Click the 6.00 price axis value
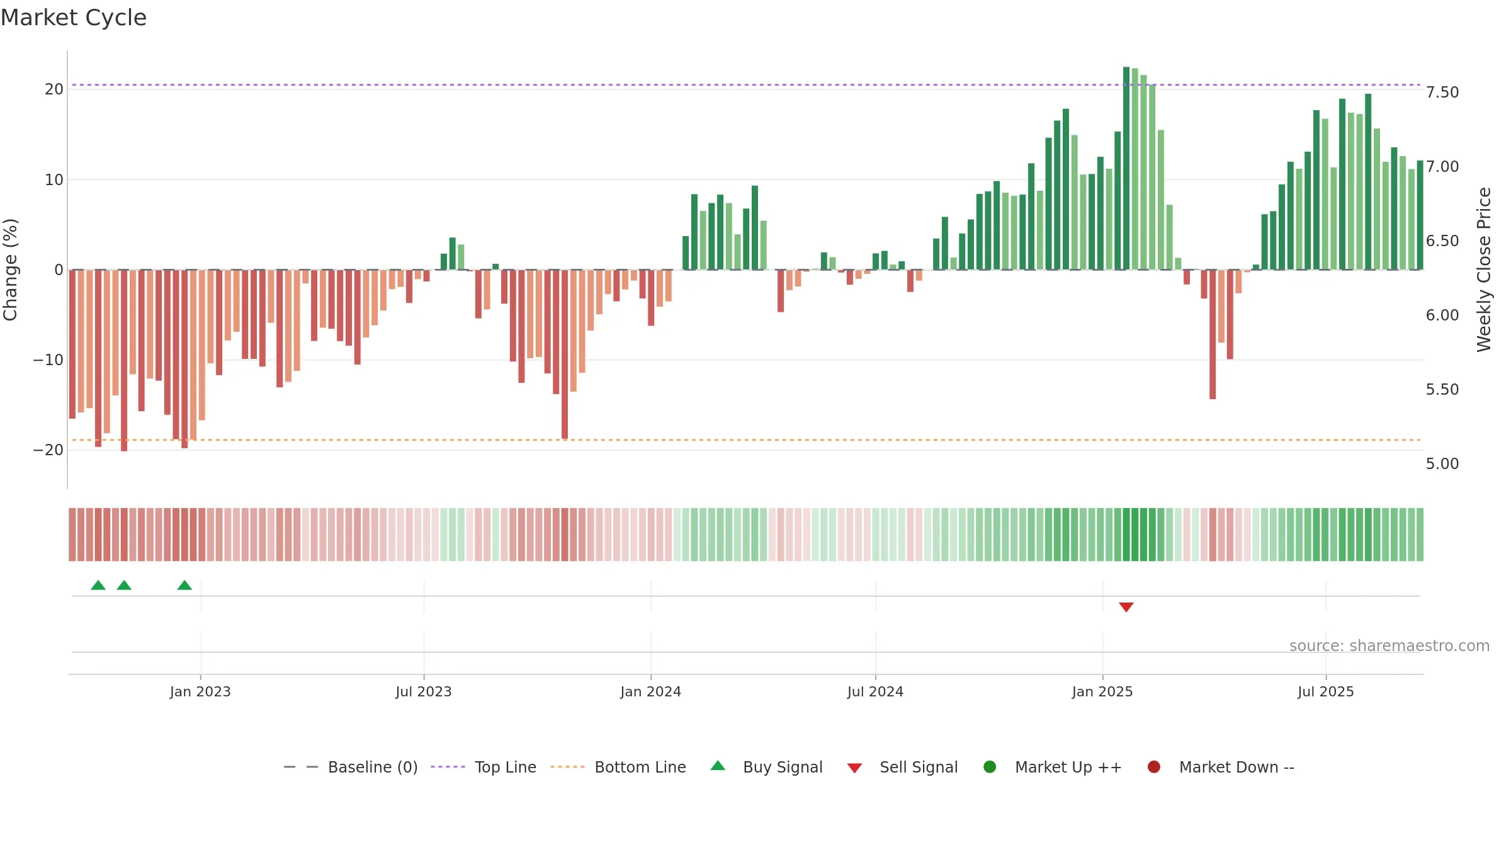This screenshot has width=1511, height=850. coord(1442,315)
